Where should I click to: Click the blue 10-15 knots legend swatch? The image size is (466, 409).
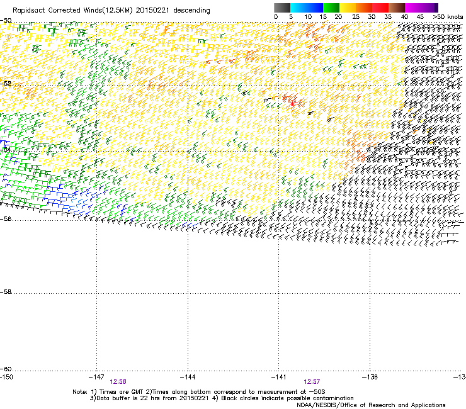click(315, 8)
